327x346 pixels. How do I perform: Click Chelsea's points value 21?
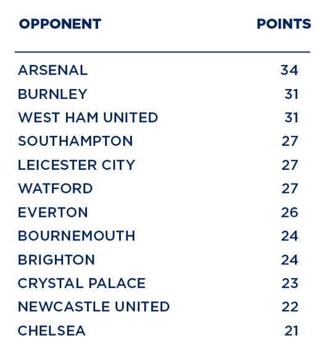291,331
